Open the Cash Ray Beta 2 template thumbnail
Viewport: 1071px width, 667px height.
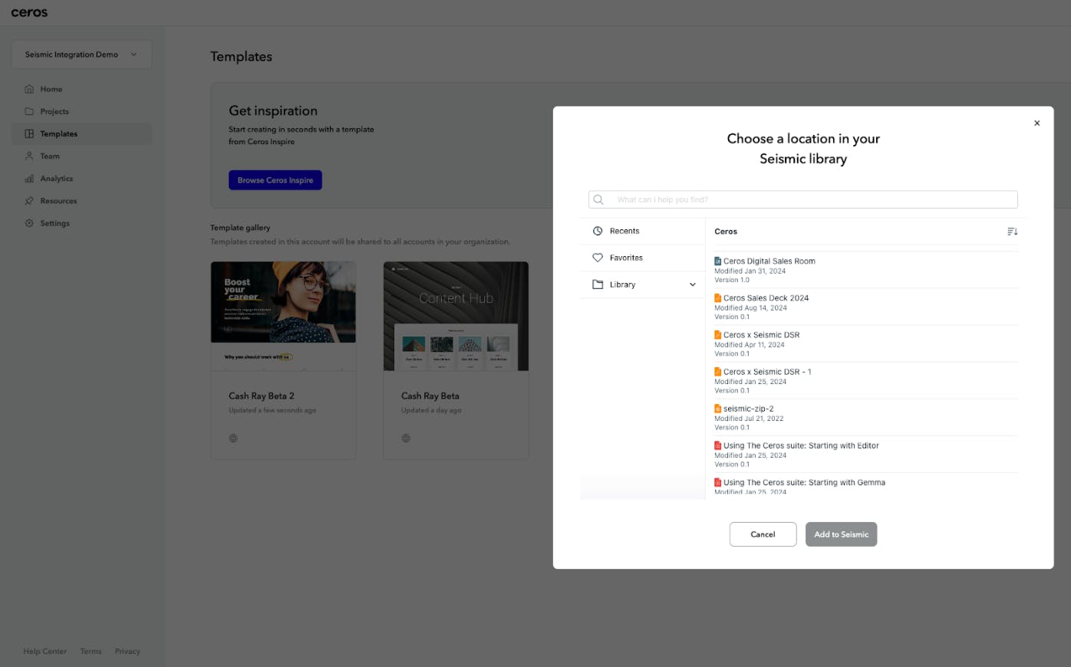click(283, 316)
